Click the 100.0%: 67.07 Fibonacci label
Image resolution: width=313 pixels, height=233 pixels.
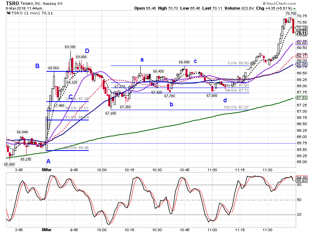click(x=236, y=107)
